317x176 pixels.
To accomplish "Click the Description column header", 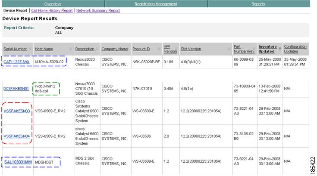I will 85,49.
